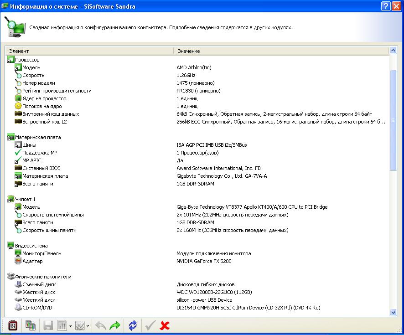Click the AMD Athlon(tm) value

point(194,67)
